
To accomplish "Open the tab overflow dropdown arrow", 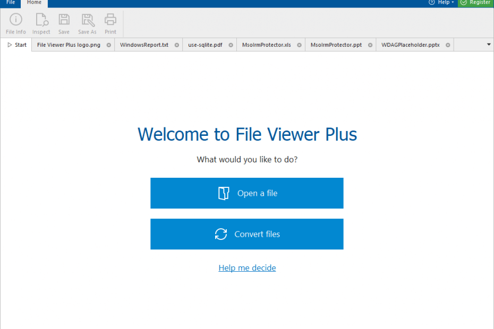I will click(x=487, y=45).
